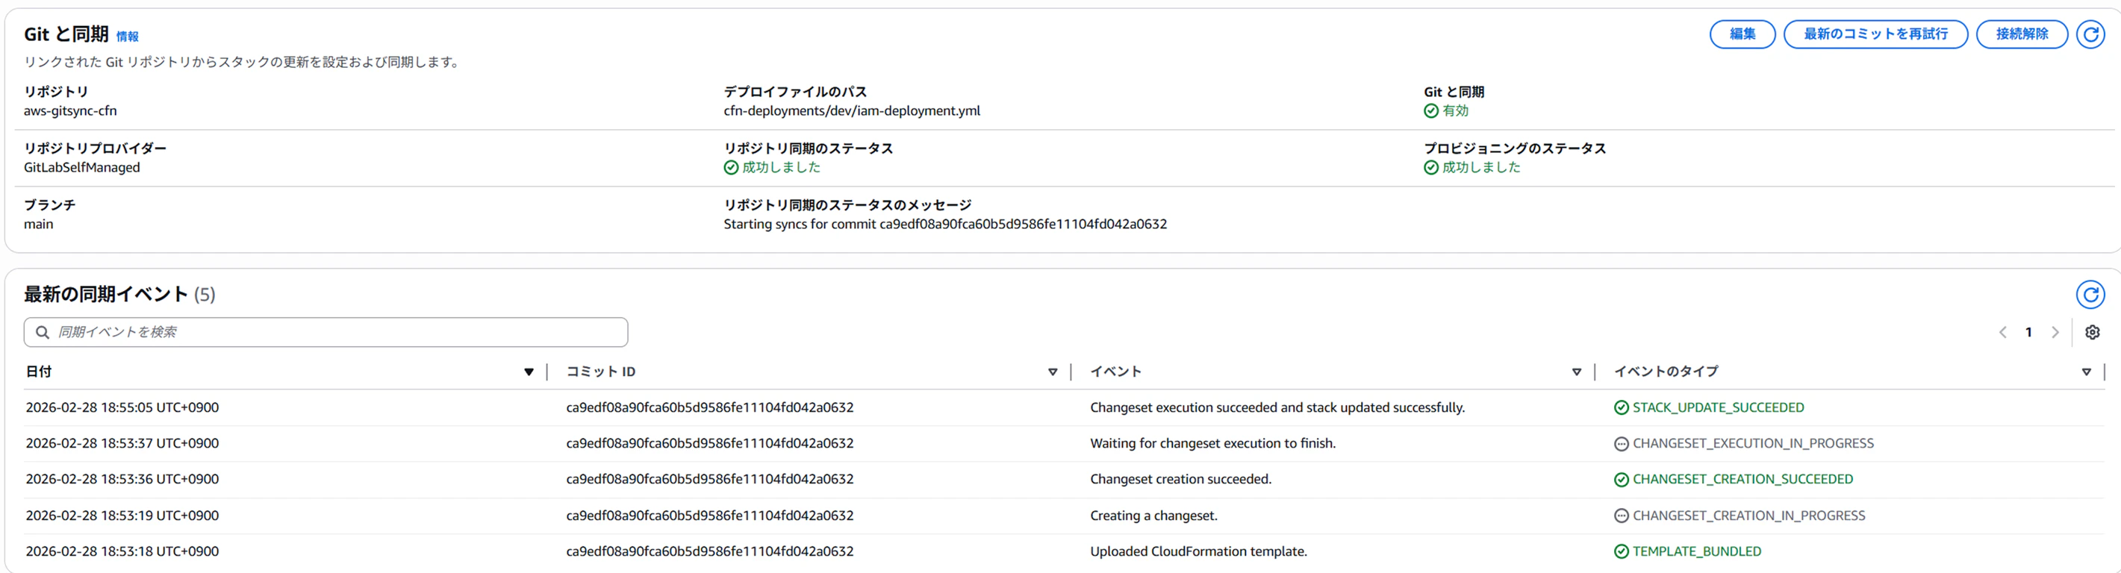Click the CHANGESET_CREATION_SUCCEEDED status icon

click(x=1622, y=480)
